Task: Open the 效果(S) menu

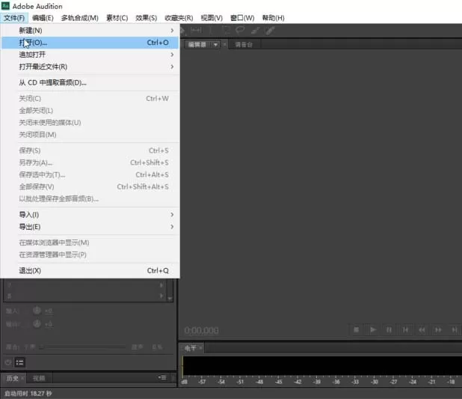Action: (146, 18)
